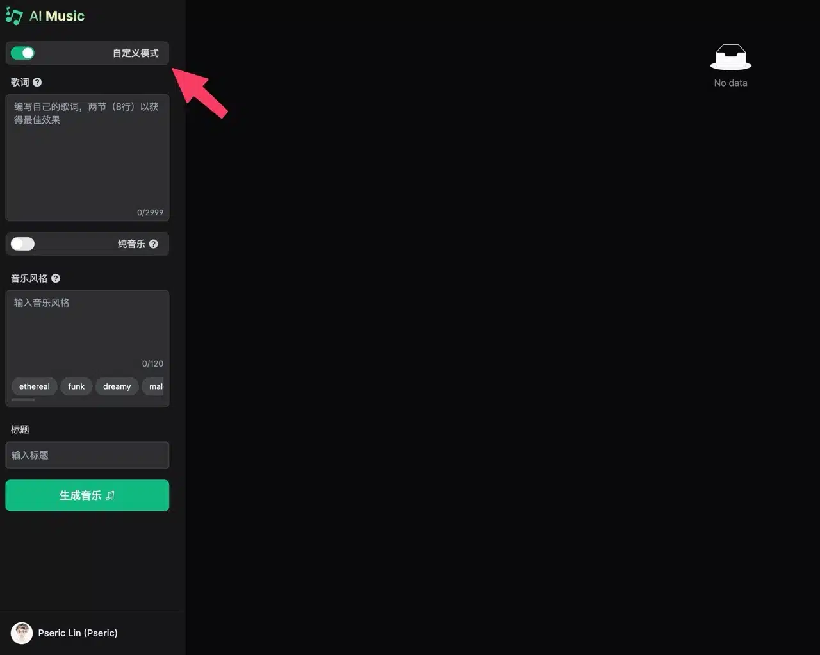The image size is (820, 655).
Task: Focus the music style input box
Action: pyautogui.click(x=87, y=331)
